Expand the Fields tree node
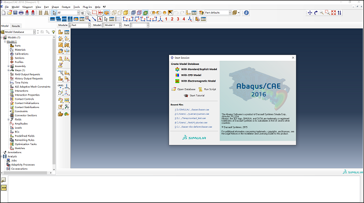The image size is (364, 203). (x=8, y=119)
